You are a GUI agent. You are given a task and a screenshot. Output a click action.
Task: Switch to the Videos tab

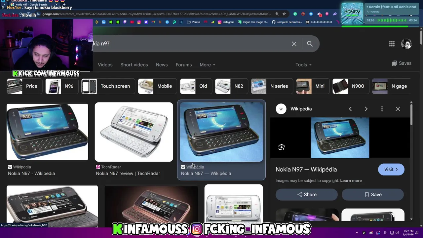click(105, 65)
